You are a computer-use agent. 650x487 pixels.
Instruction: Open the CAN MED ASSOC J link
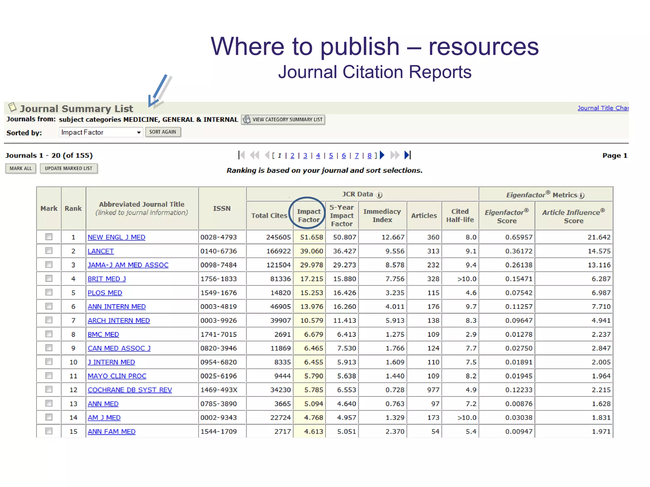pyautogui.click(x=119, y=348)
